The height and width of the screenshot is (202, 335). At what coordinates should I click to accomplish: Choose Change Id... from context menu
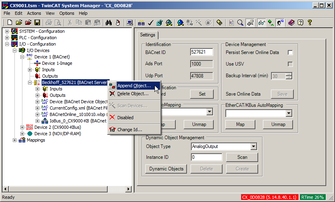pyautogui.click(x=134, y=130)
